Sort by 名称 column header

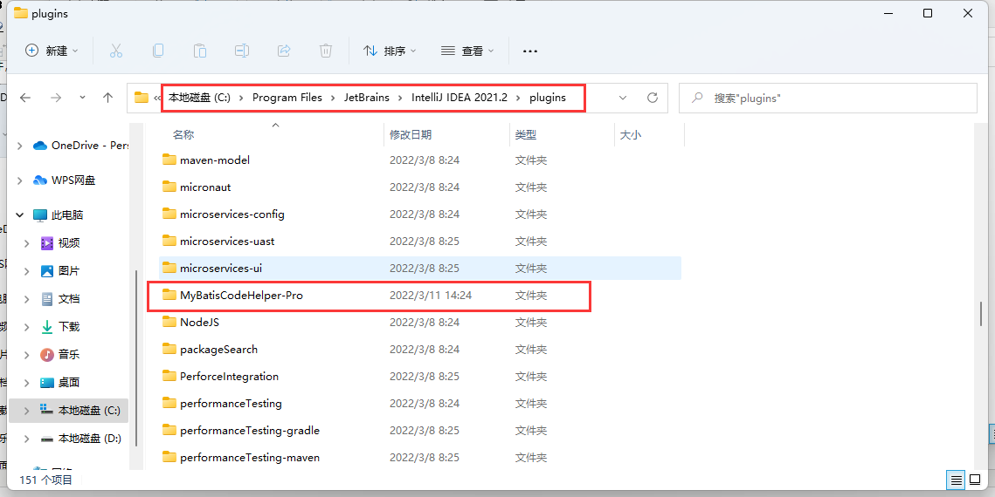click(183, 135)
